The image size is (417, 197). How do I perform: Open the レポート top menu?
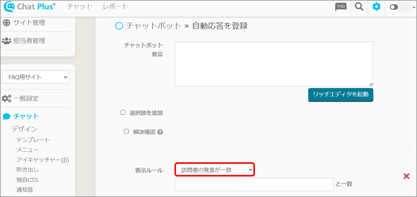(x=115, y=7)
